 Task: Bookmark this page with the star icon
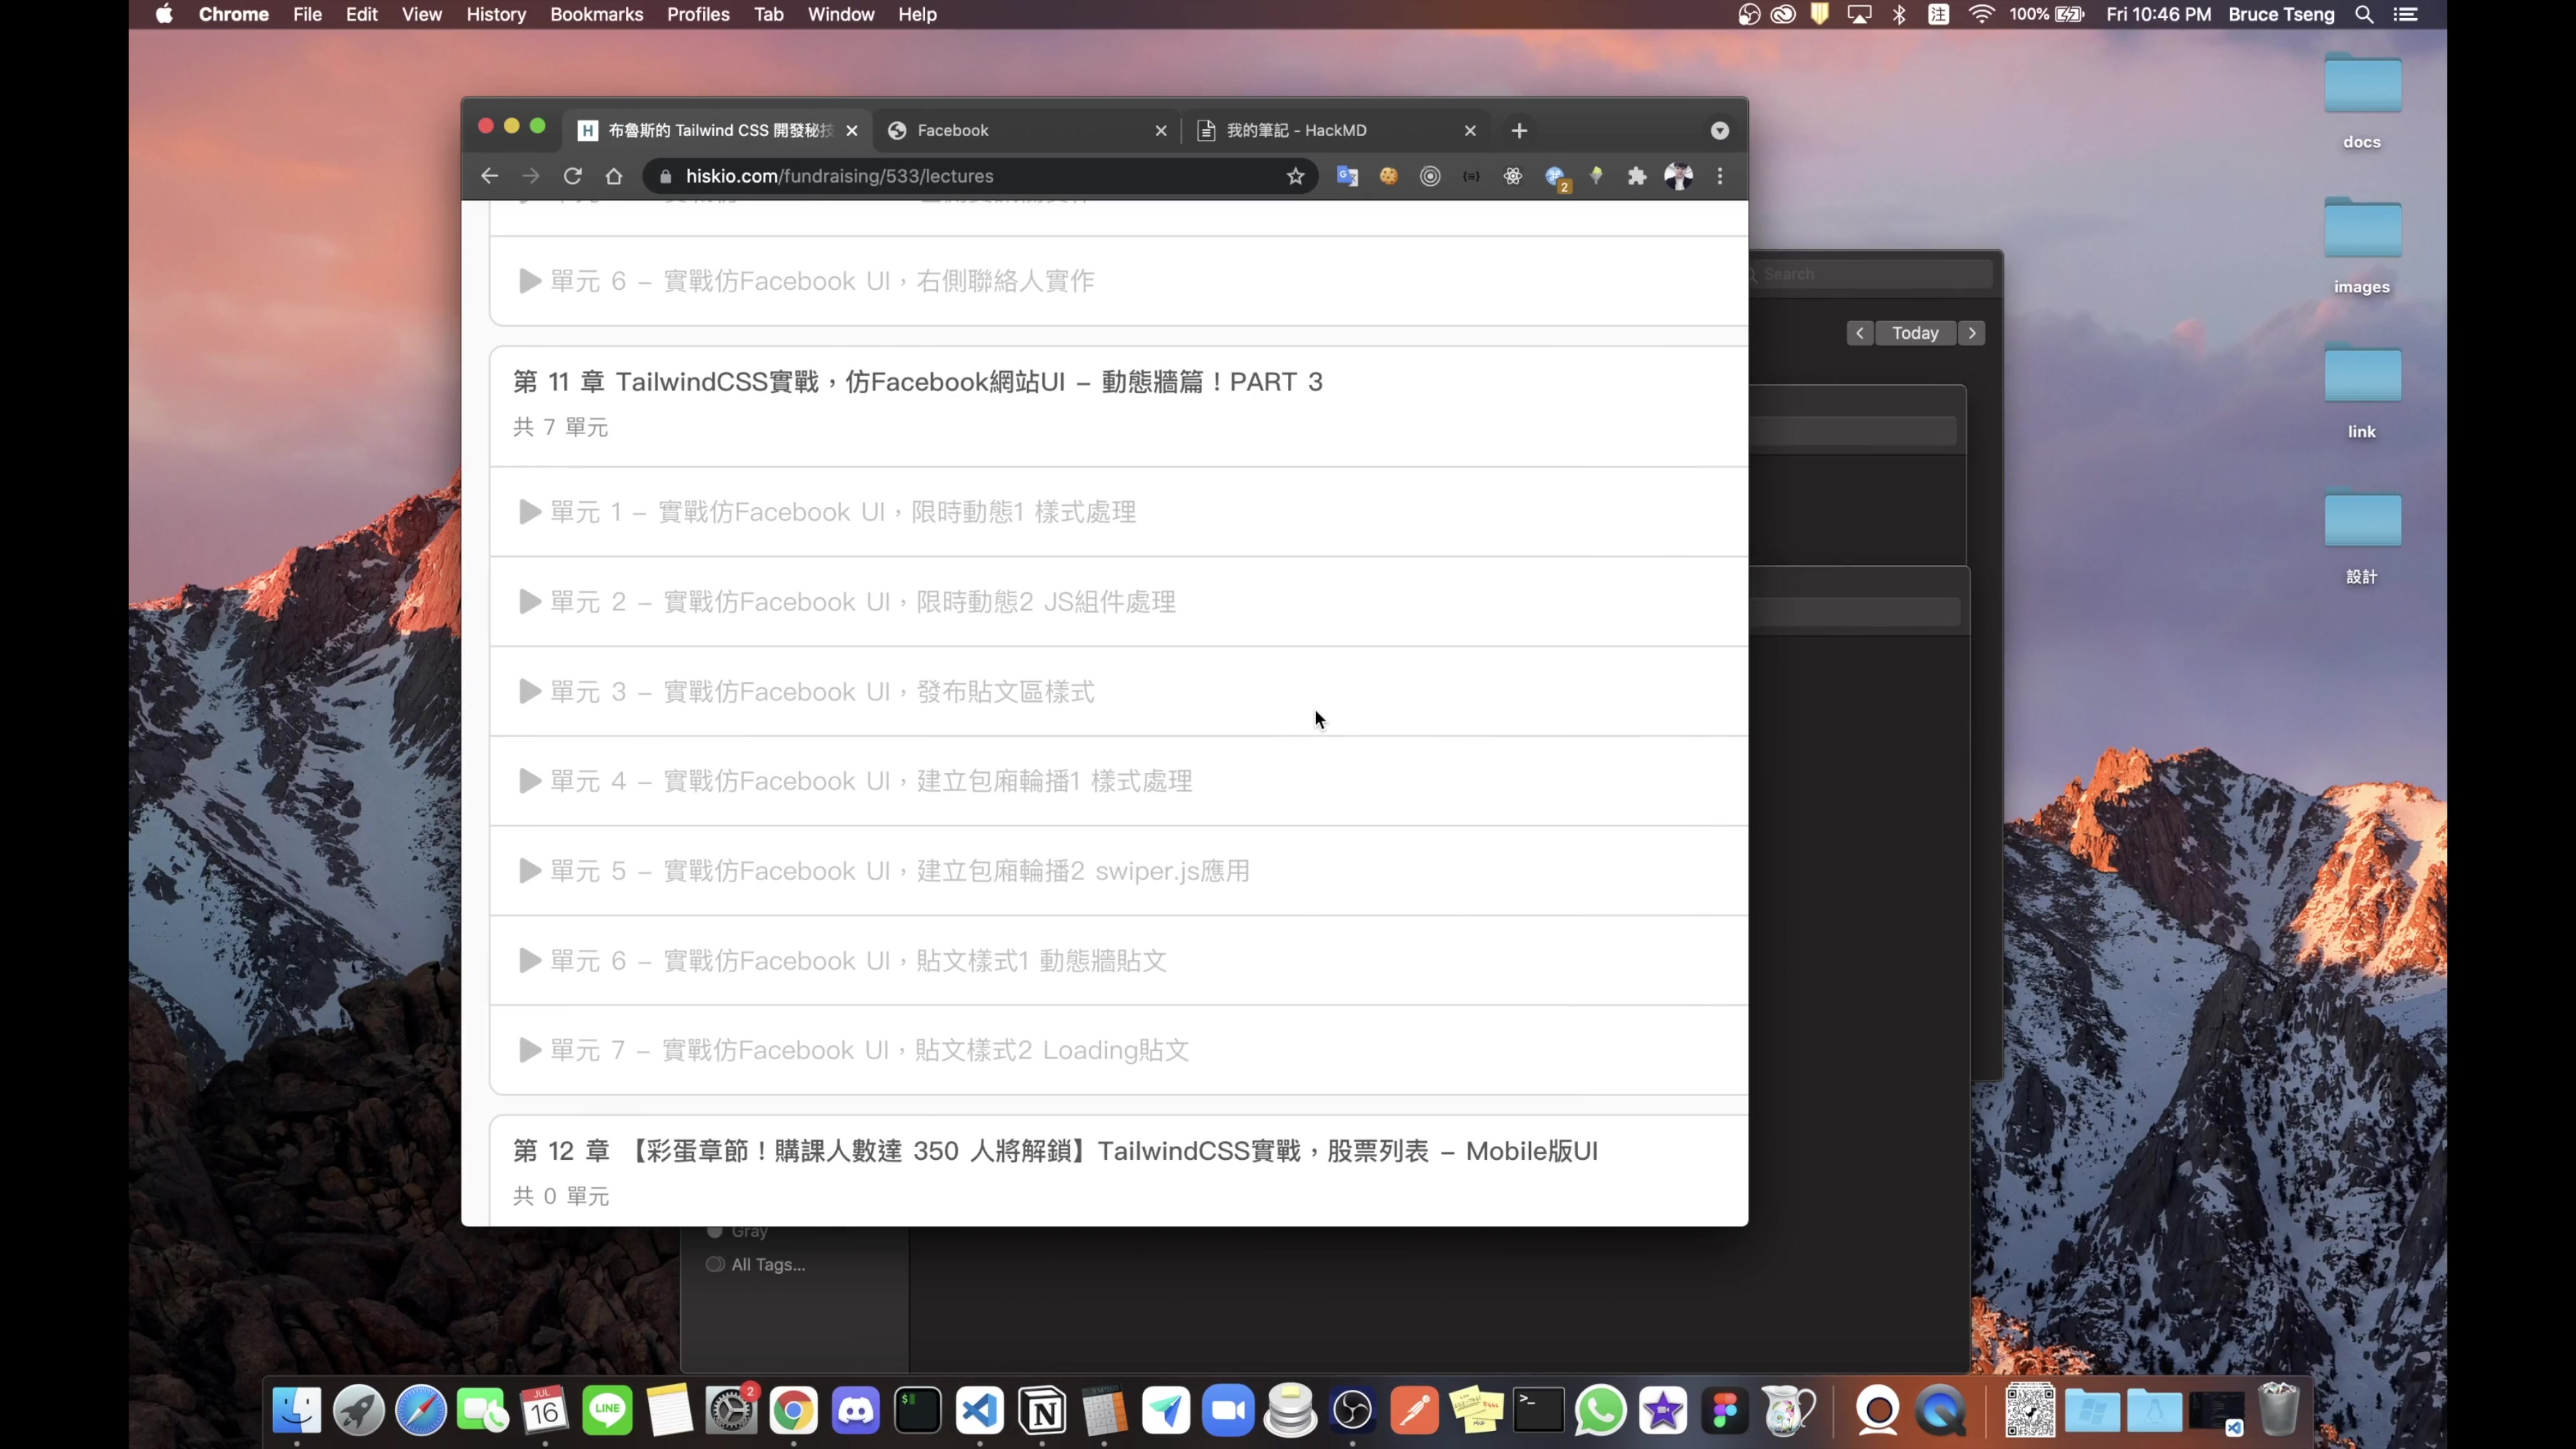pos(1295,176)
